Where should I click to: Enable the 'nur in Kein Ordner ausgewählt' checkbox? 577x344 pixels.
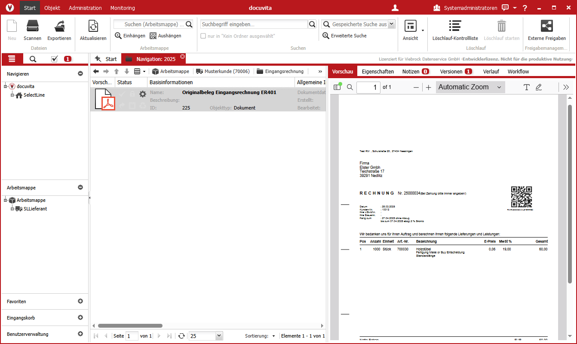(203, 36)
